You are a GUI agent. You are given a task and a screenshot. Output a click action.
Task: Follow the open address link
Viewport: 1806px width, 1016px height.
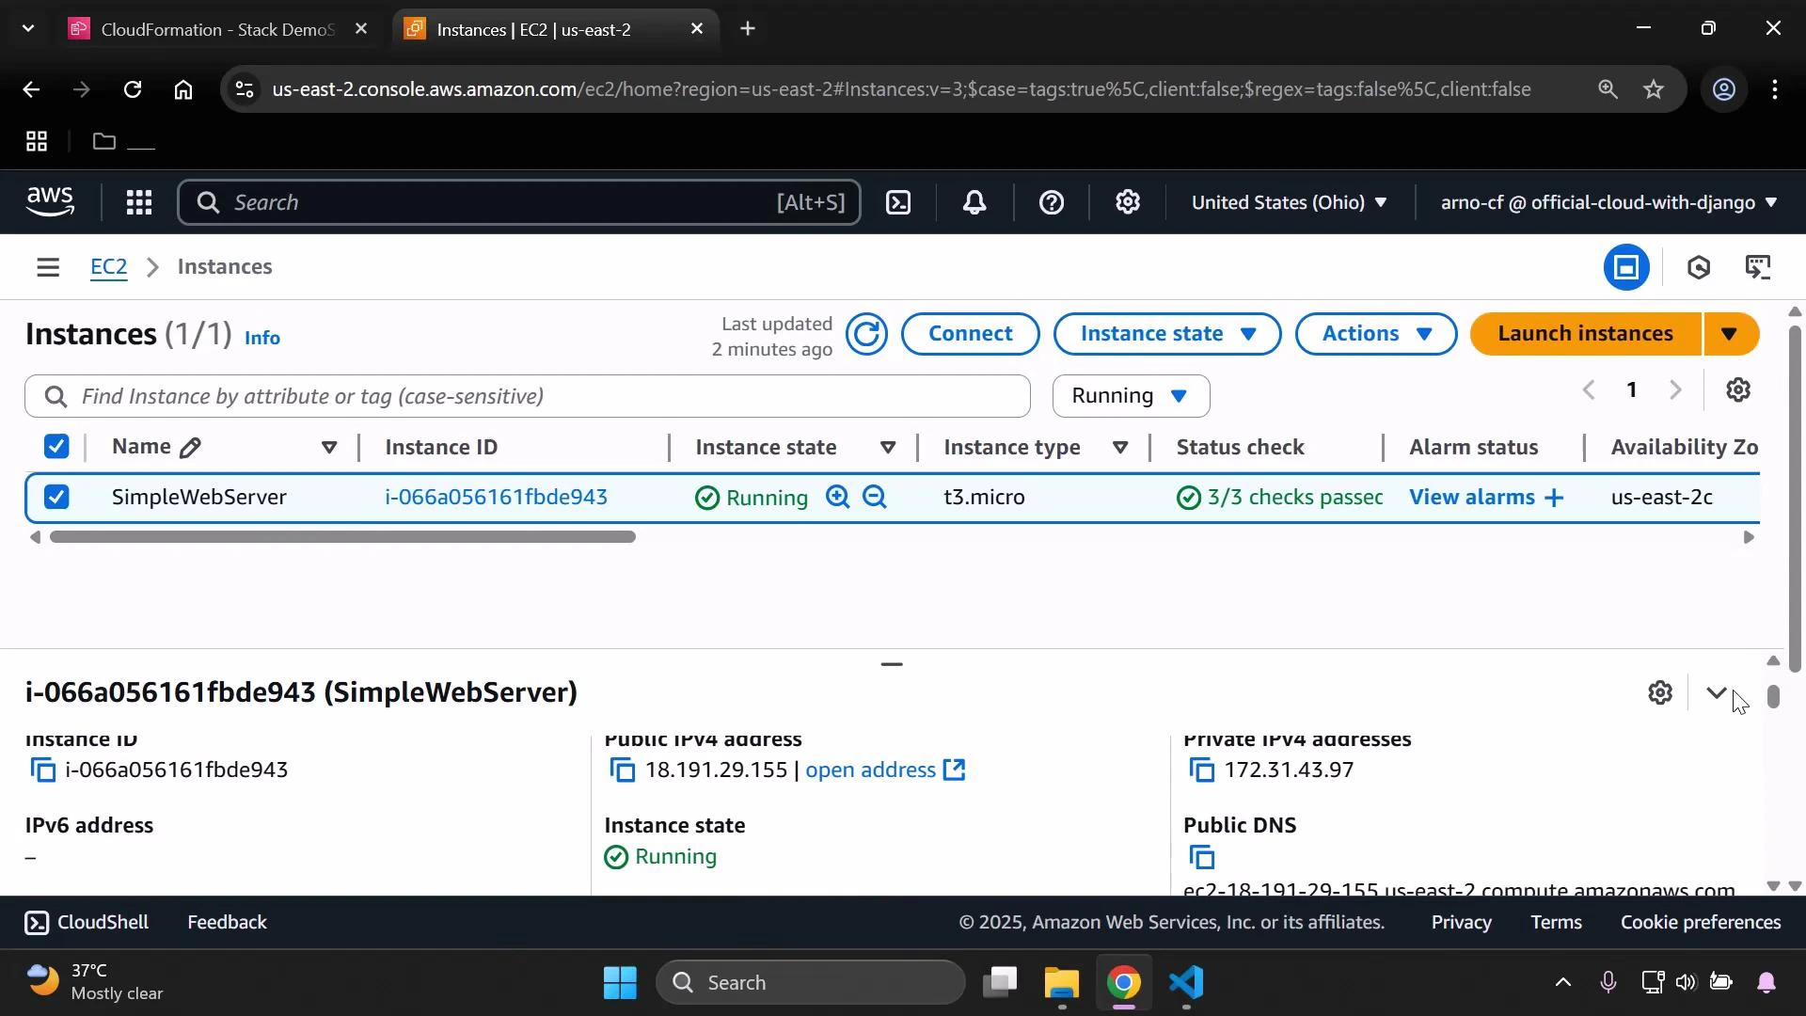[868, 770]
